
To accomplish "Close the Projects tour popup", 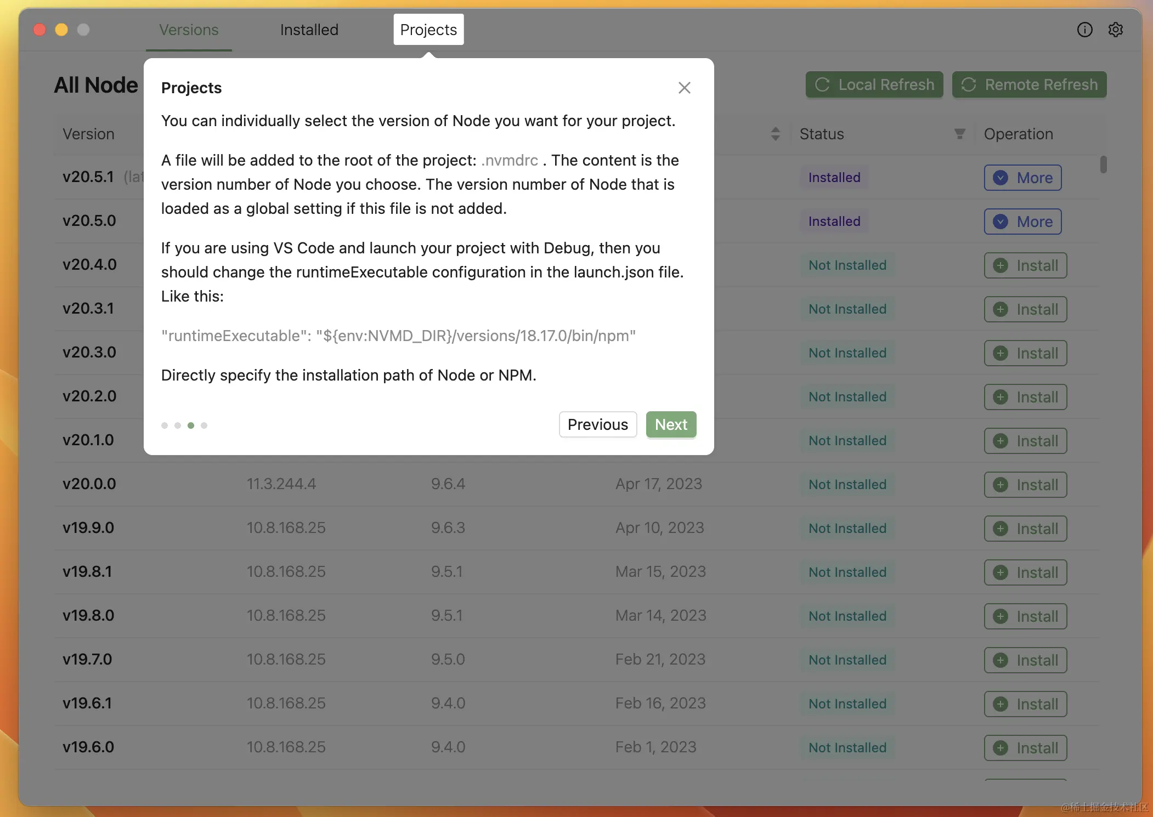I will coord(684,88).
